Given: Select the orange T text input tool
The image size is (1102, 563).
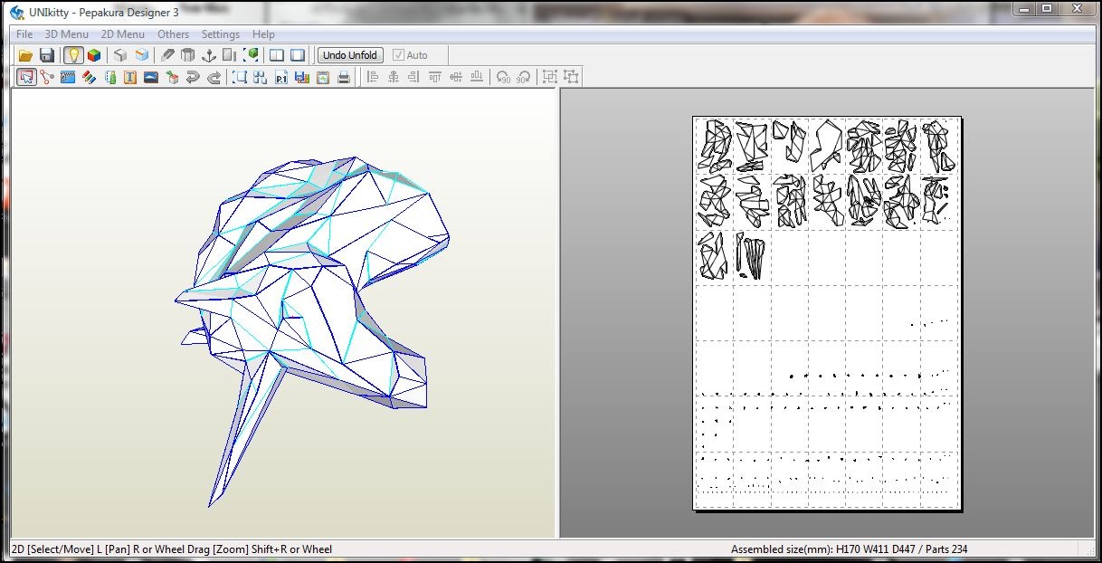Looking at the screenshot, I should tap(130, 77).
